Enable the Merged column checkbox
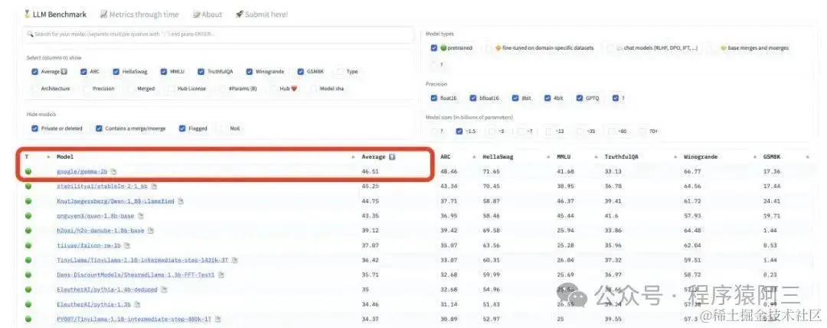This screenshot has height=328, width=827. coord(131,89)
